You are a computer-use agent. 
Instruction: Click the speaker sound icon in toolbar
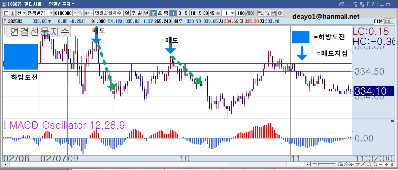pos(87,13)
